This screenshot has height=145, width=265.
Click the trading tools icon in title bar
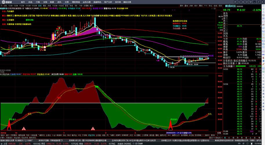[x=243, y=2]
